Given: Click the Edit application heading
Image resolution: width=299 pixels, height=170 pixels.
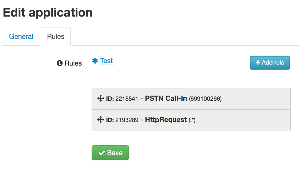Looking at the screenshot, I should click(x=48, y=13).
